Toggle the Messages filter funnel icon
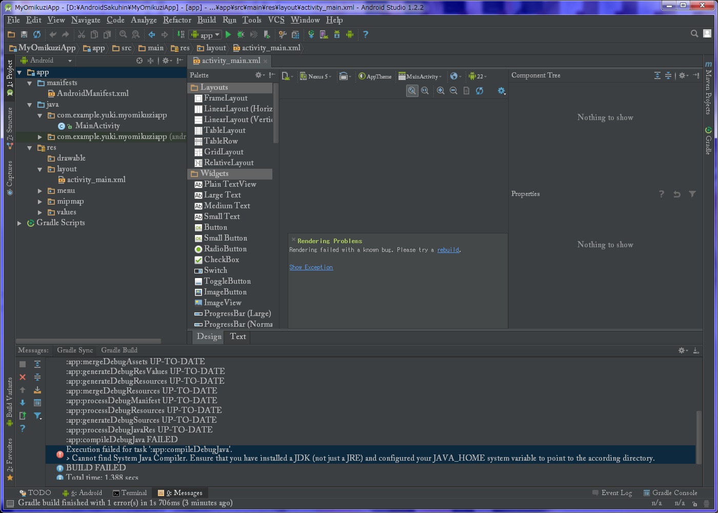Viewport: 718px width, 513px height. (37, 416)
